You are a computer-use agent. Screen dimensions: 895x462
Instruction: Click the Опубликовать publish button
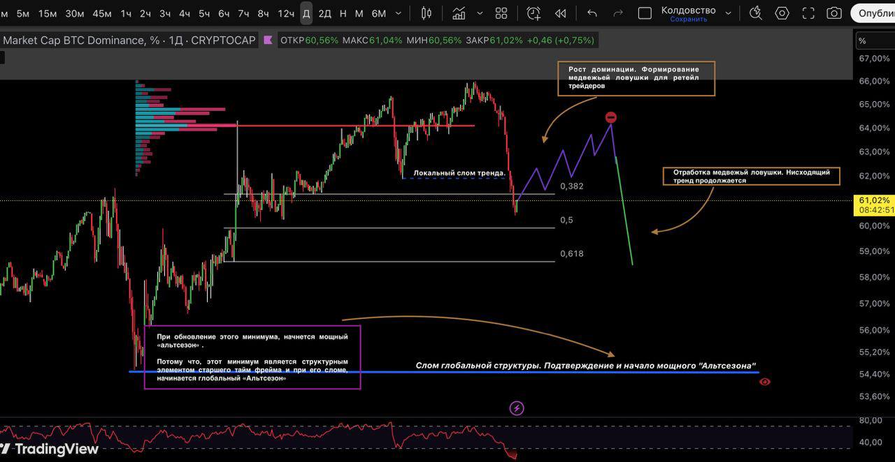[x=873, y=13]
